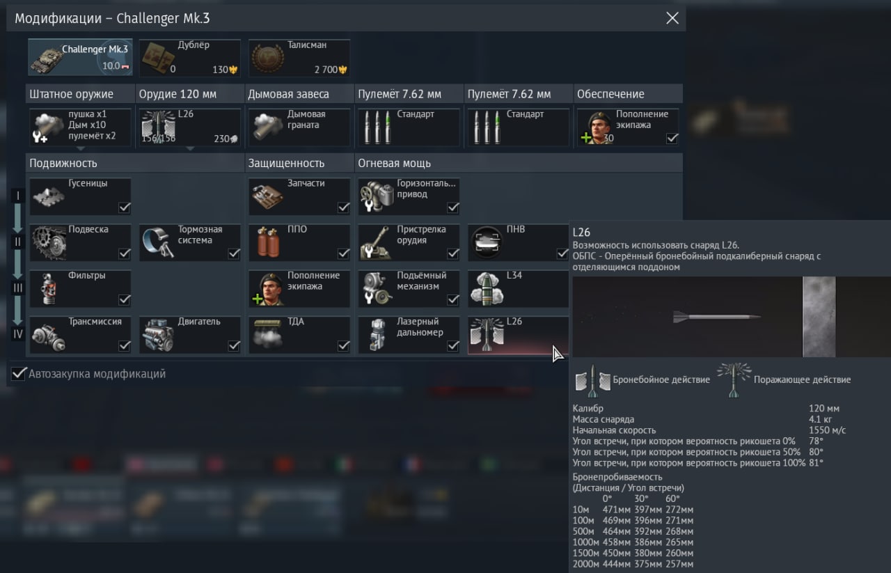Toggle the Фильтры checkbox
Viewport: 891px width, 573px height.
124,299
